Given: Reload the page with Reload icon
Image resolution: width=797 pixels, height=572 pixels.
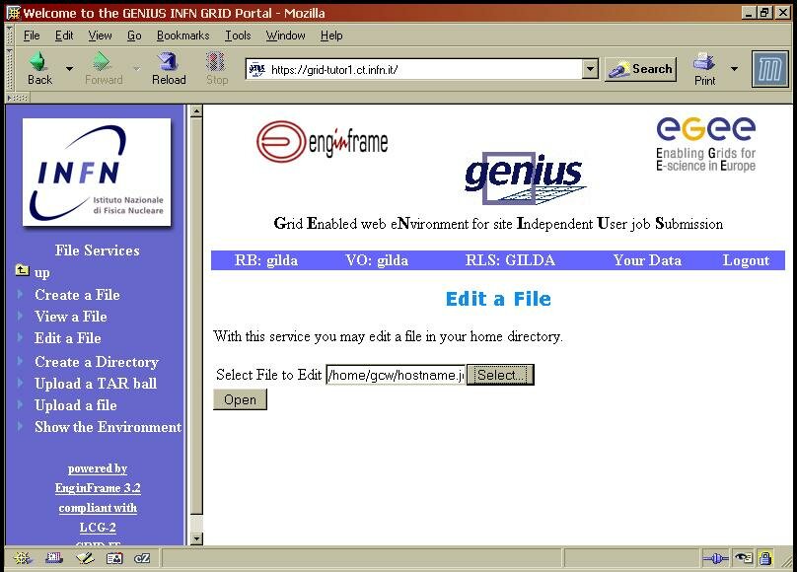Looking at the screenshot, I should pos(168,62).
